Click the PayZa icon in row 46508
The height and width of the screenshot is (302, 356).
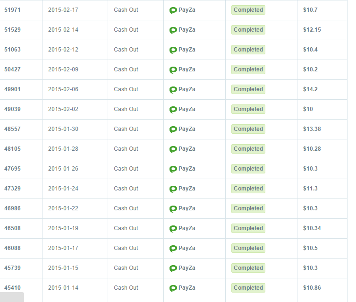pyautogui.click(x=173, y=229)
